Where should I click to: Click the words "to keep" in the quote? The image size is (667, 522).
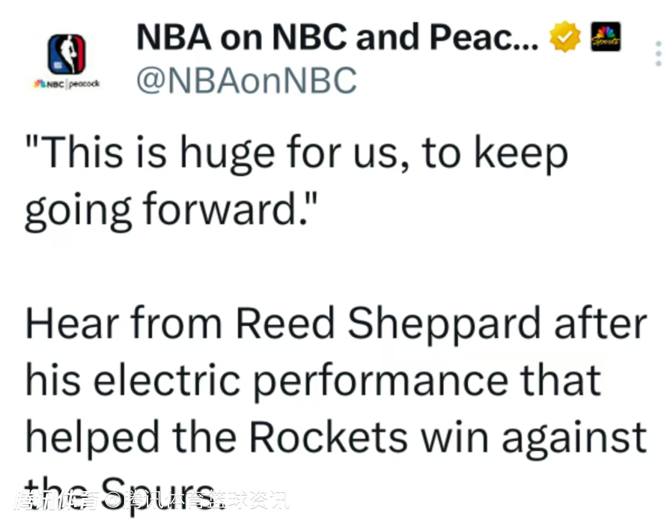pos(494,154)
